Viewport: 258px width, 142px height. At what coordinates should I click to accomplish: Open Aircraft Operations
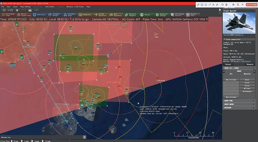pos(100,15)
